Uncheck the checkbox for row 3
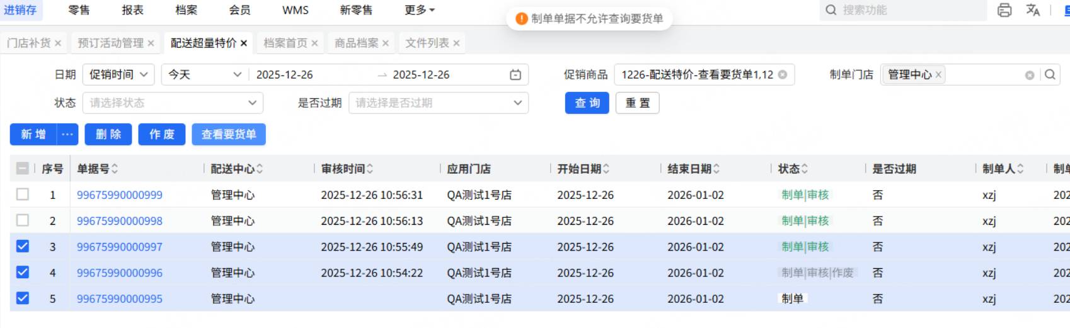 pos(23,246)
